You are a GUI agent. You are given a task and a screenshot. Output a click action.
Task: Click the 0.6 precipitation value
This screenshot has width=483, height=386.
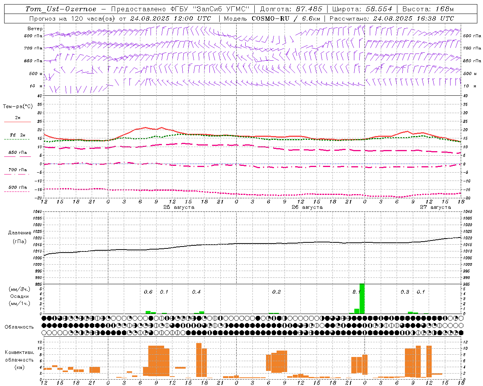(x=148, y=292)
